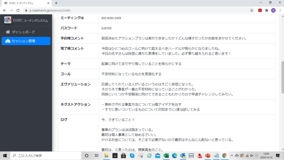Launch Skype from the taskbar
The height and width of the screenshot is (160, 284).
click(x=132, y=156)
